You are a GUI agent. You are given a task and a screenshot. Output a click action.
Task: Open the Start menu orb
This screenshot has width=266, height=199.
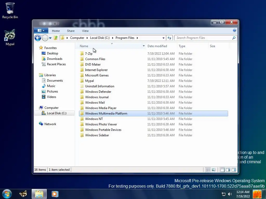coord(7,194)
